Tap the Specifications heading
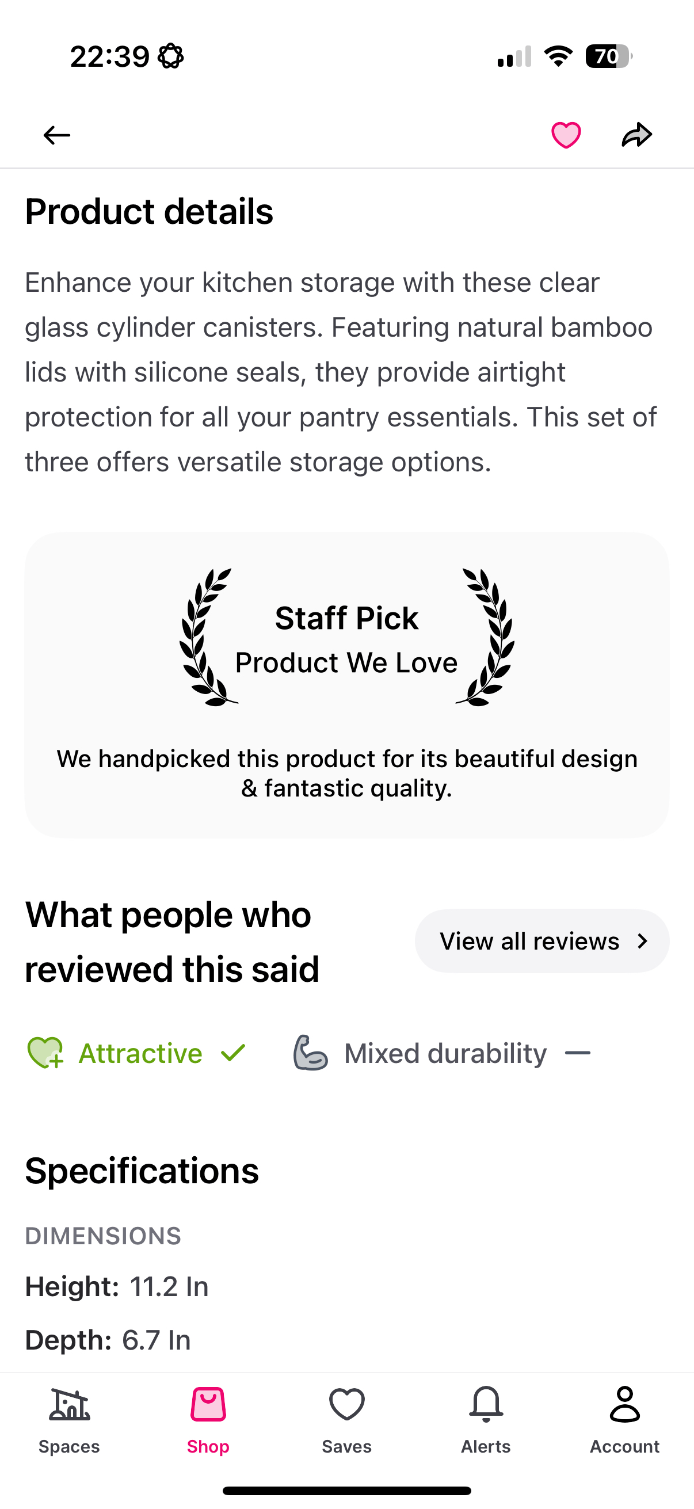The width and height of the screenshot is (694, 1509). click(142, 1171)
